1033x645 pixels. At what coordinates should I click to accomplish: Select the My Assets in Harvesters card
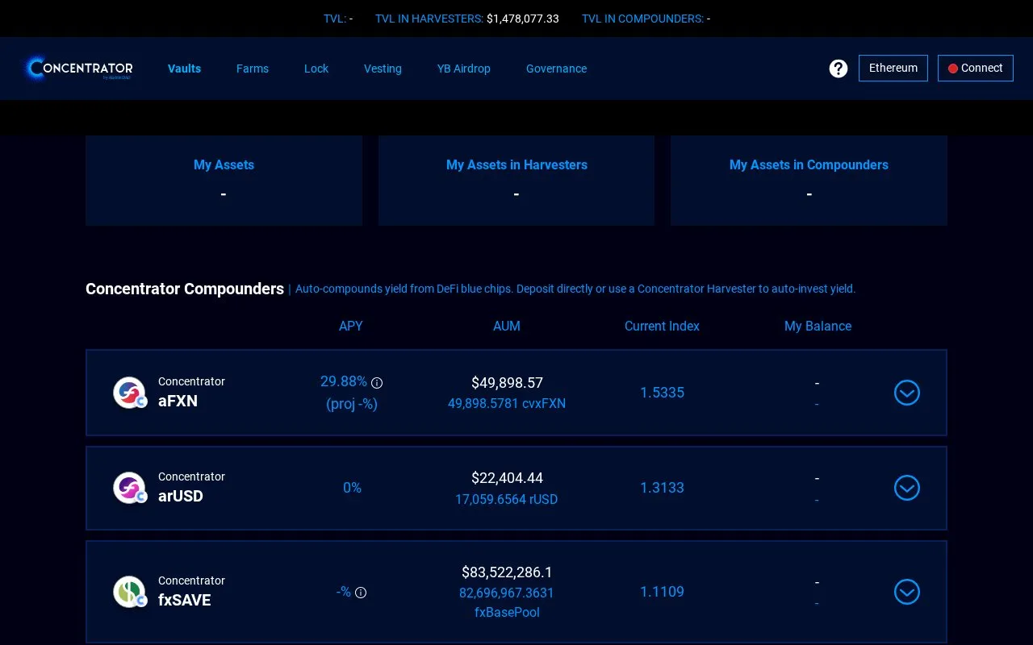point(516,181)
